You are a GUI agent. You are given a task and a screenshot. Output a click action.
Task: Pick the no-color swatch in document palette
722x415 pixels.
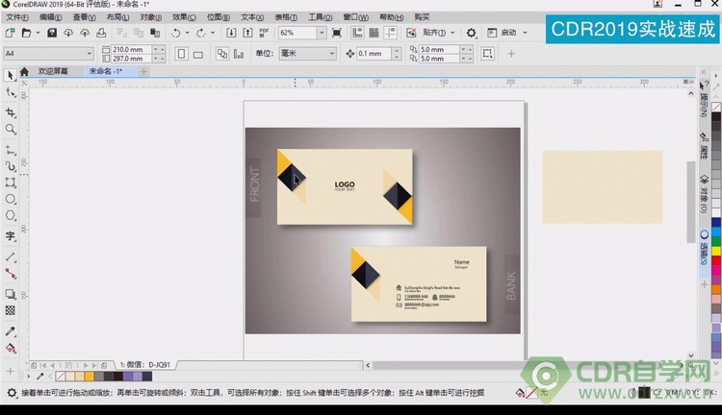coord(60,377)
